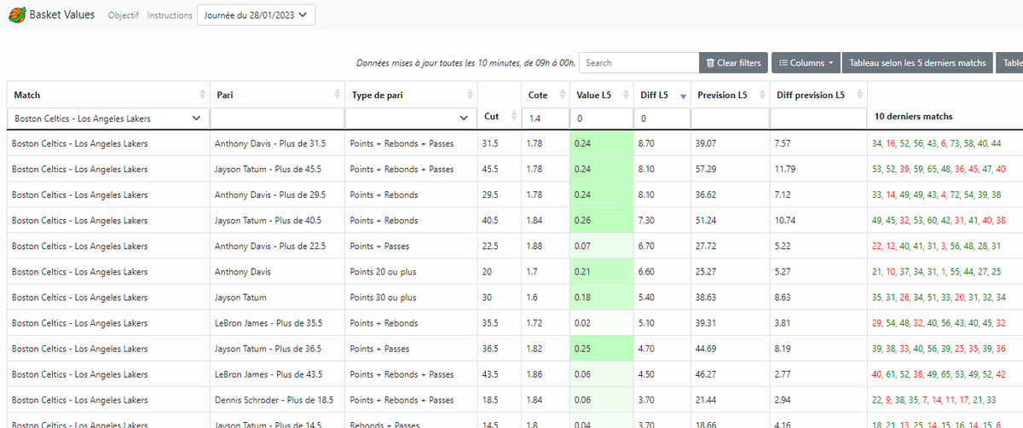Image resolution: width=1023 pixels, height=428 pixels.
Task: Click the 8.70 Diff L5 value
Action: [646, 143]
